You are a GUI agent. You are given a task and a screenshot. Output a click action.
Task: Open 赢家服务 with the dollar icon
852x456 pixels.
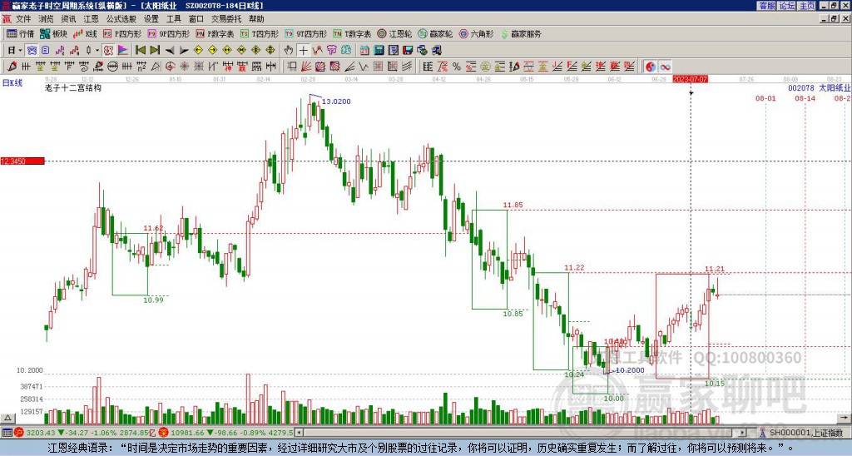pyautogui.click(x=521, y=34)
